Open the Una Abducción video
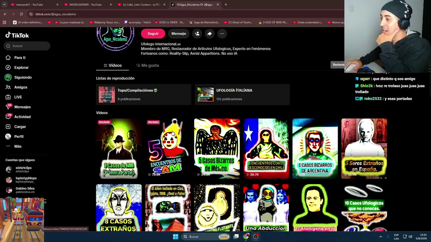Screen dimensions: 431x242 pyautogui.click(x=266, y=208)
